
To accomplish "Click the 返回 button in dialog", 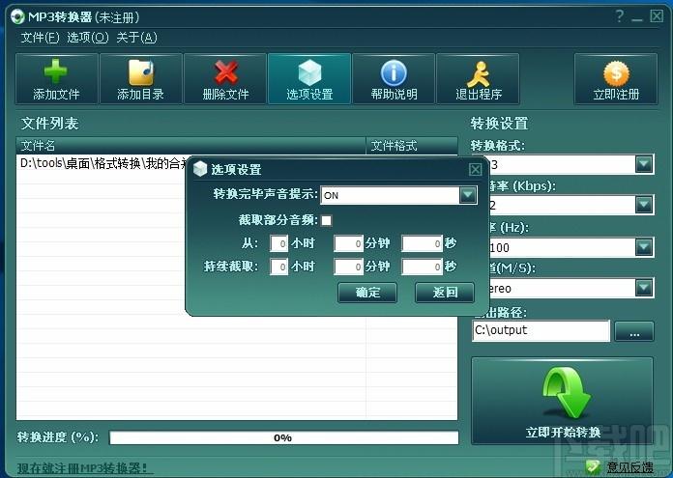I will point(445,293).
